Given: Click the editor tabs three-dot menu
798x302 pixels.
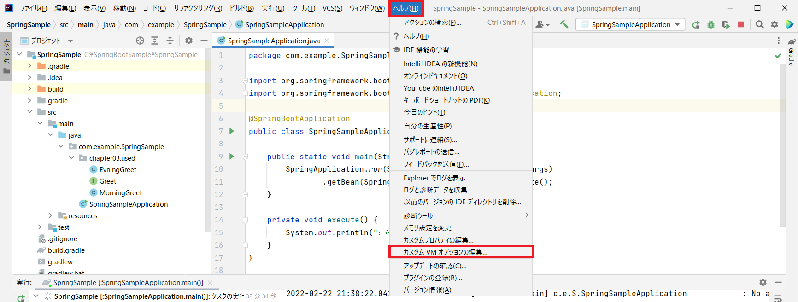Looking at the screenshot, I should (x=779, y=41).
